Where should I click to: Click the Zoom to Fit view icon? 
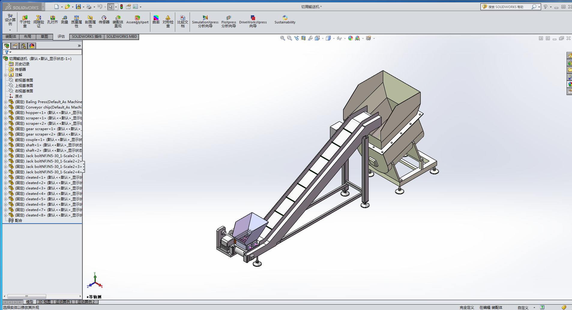[282, 38]
